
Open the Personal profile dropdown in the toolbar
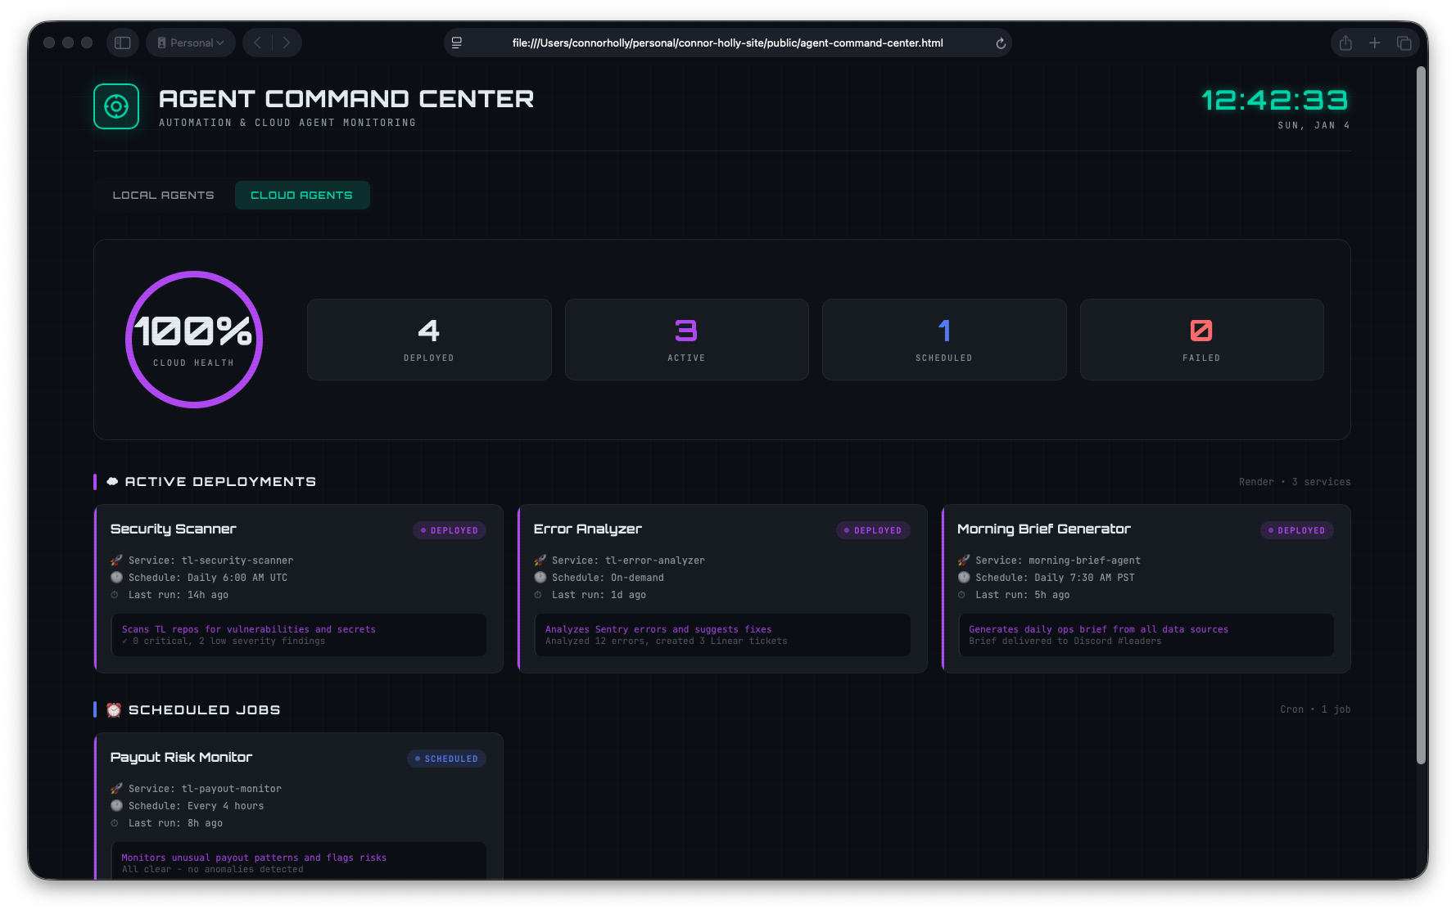coord(190,42)
